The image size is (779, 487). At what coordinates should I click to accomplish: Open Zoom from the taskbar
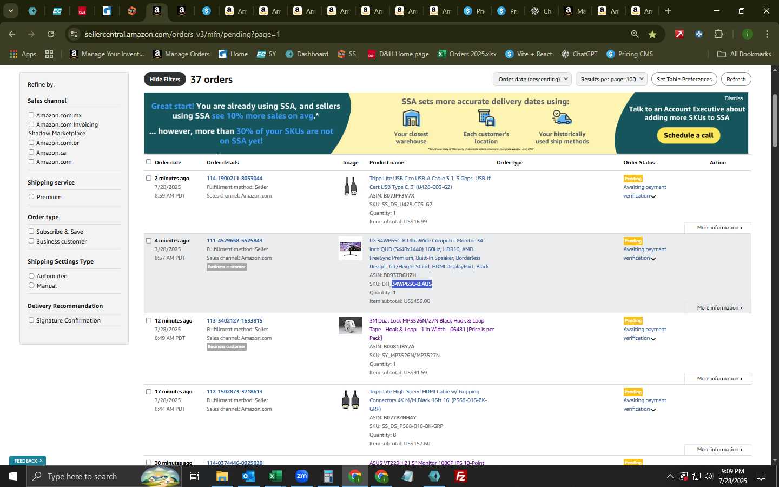[x=301, y=476]
